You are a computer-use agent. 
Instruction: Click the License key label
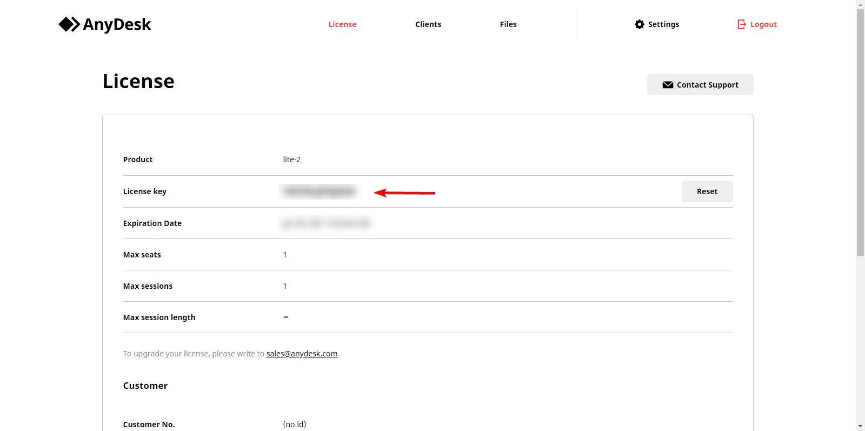(x=145, y=191)
